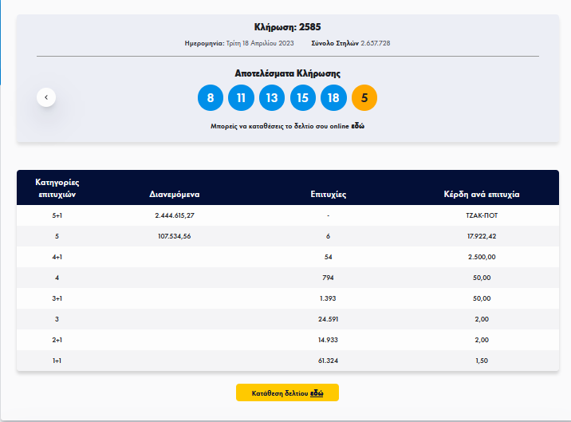
Task: Go to previous draw with left arrow
Action: click(x=46, y=97)
